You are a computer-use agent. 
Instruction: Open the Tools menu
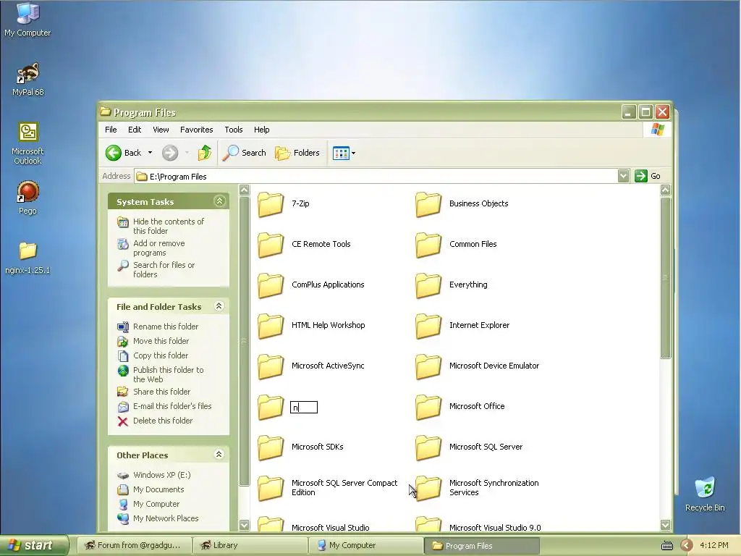(234, 130)
